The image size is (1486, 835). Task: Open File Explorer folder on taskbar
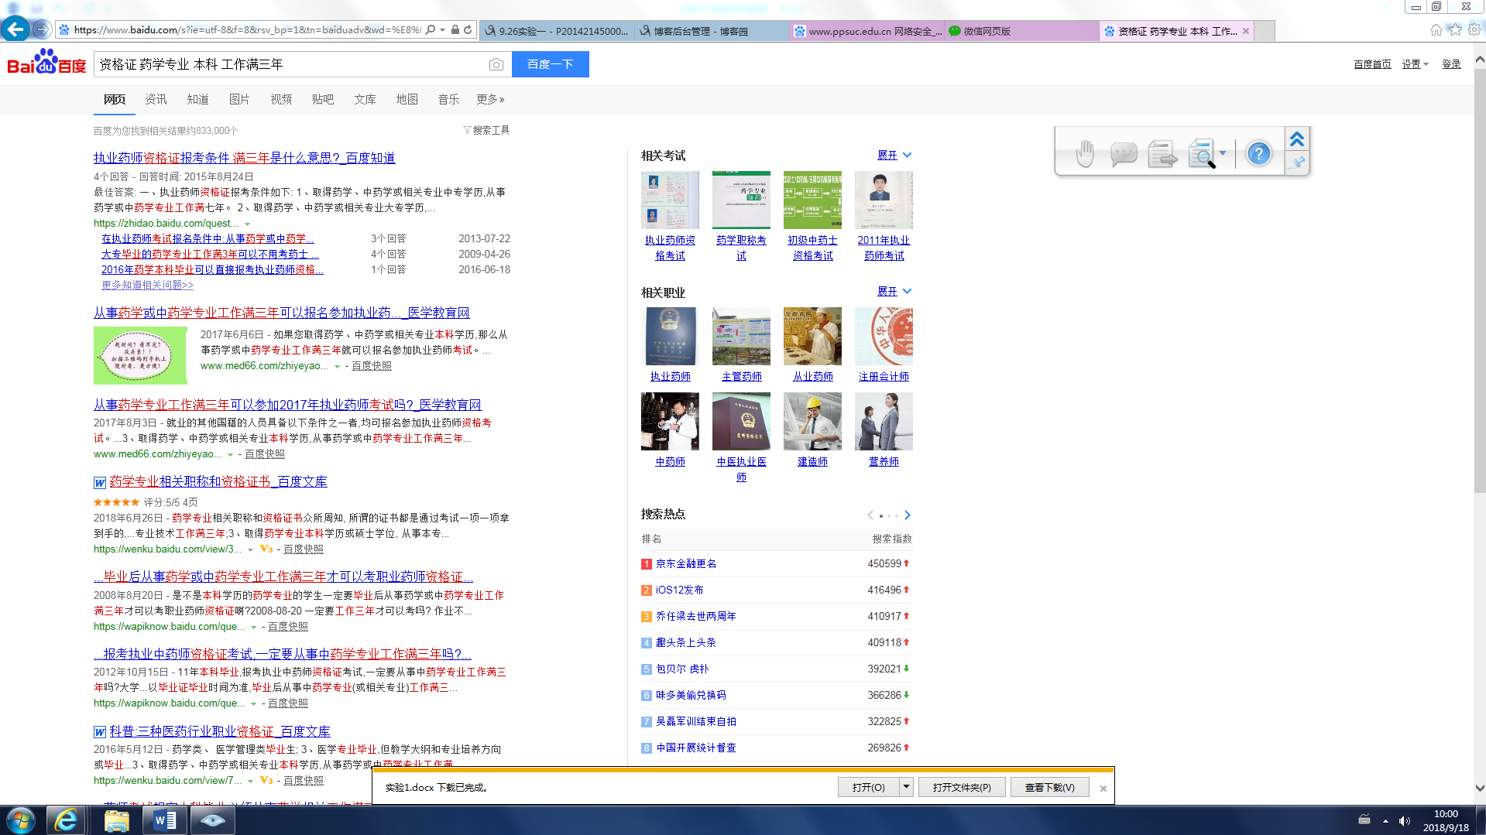pos(117,820)
